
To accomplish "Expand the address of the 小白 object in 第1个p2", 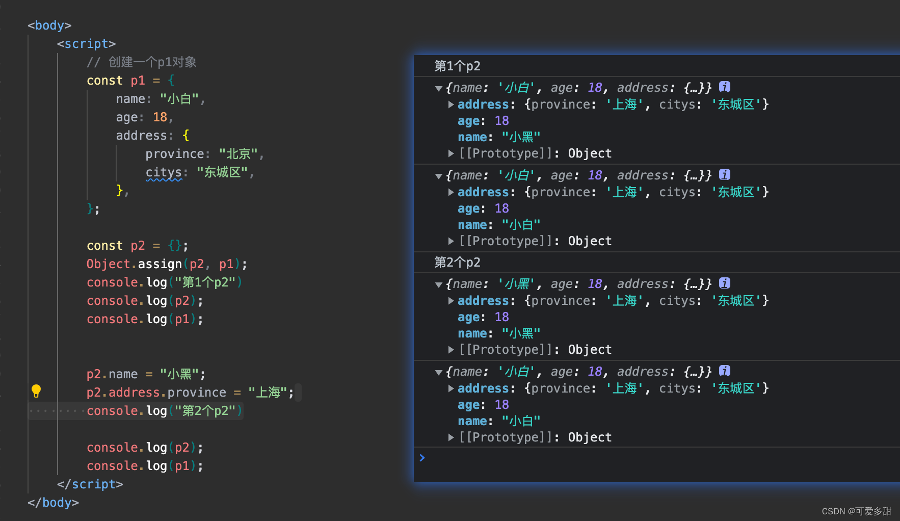I will 451,192.
